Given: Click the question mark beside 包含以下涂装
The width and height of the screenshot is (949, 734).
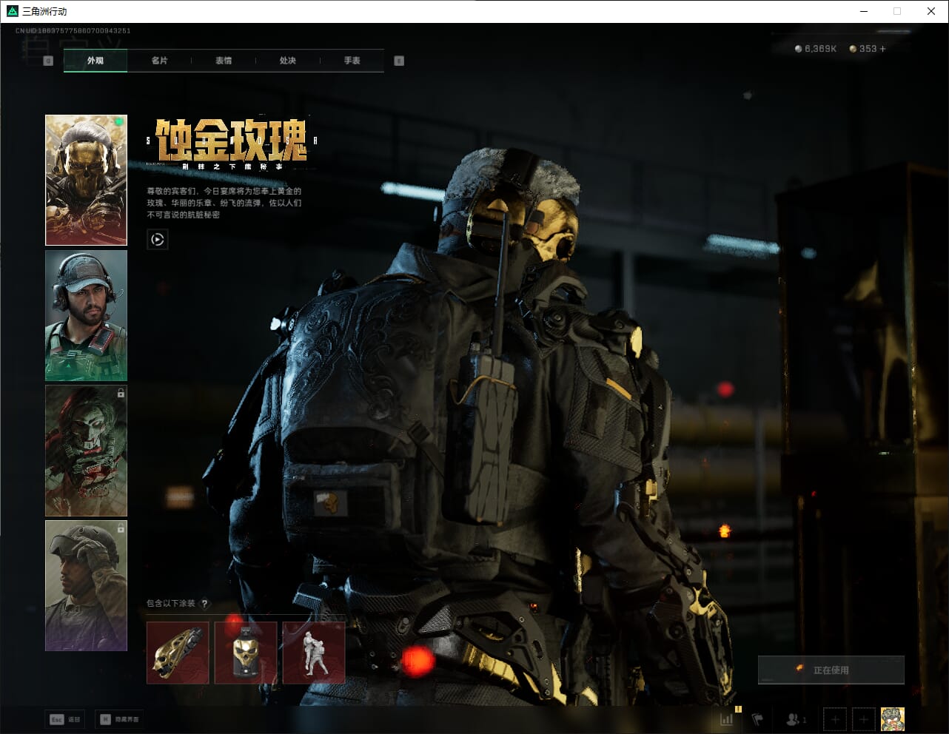Looking at the screenshot, I should click(205, 603).
